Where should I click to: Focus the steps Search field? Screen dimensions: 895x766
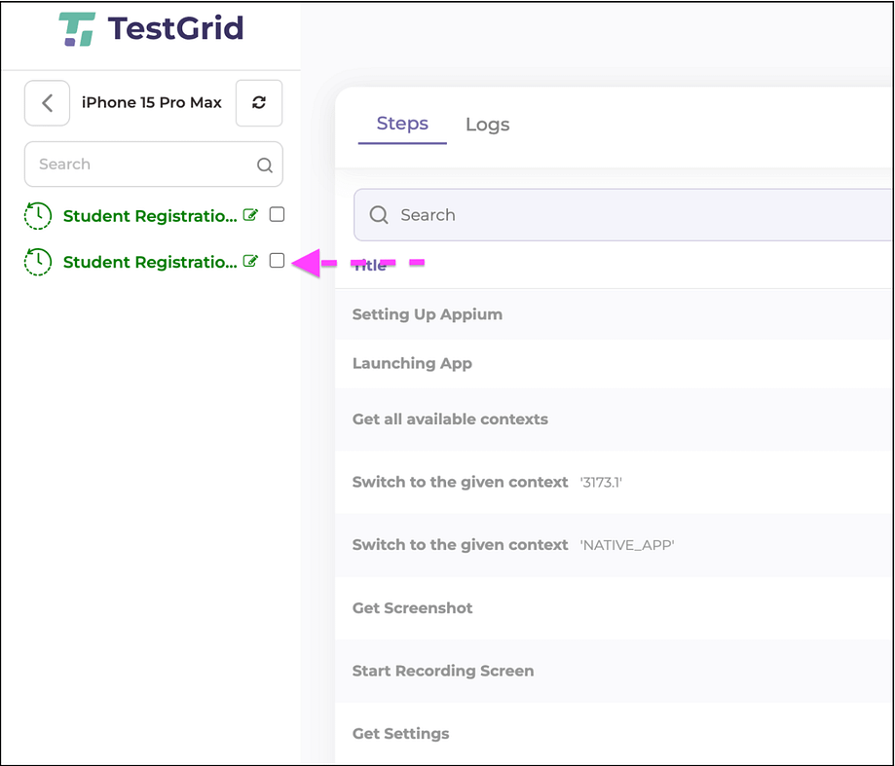pyautogui.click(x=622, y=215)
